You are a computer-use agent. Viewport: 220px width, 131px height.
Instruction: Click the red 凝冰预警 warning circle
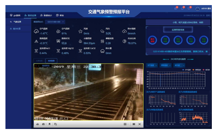pos(152,40)
